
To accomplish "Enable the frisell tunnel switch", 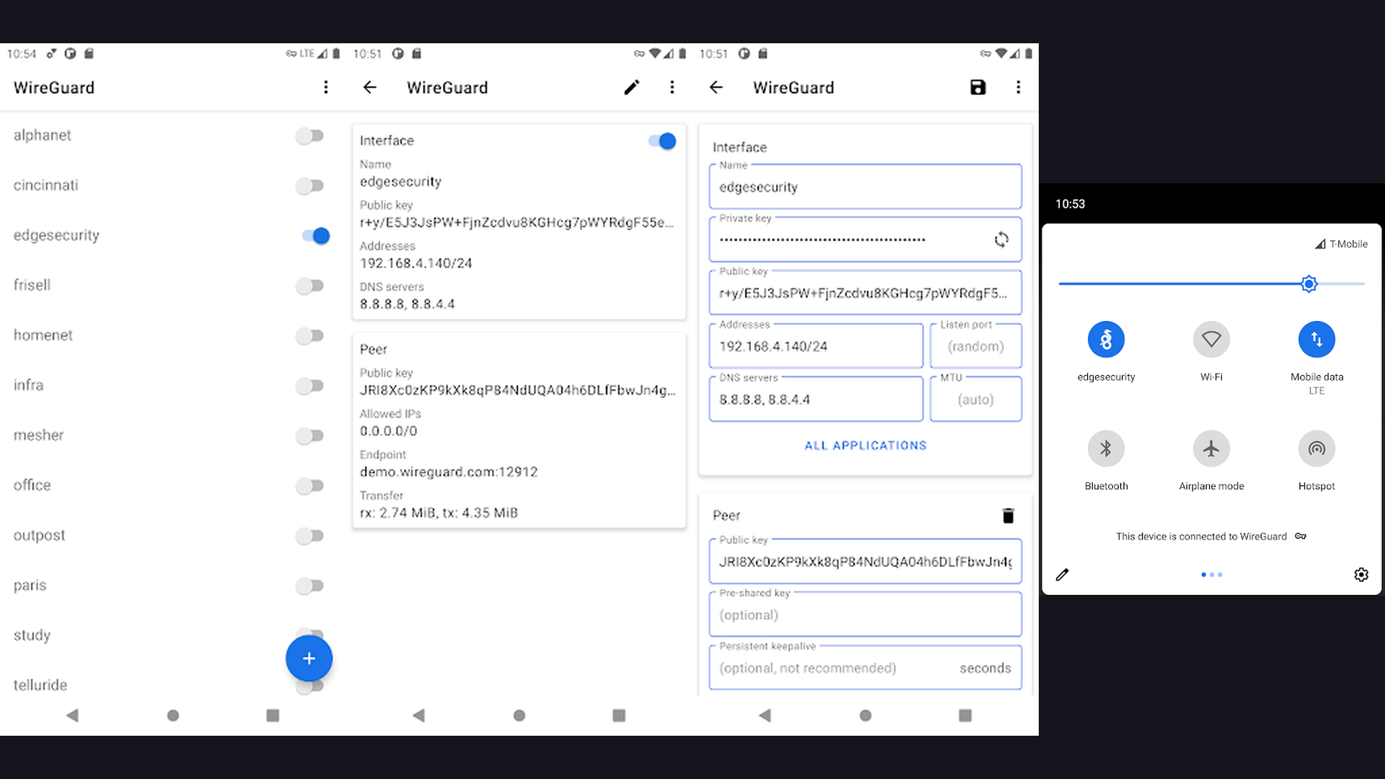I will click(x=309, y=286).
